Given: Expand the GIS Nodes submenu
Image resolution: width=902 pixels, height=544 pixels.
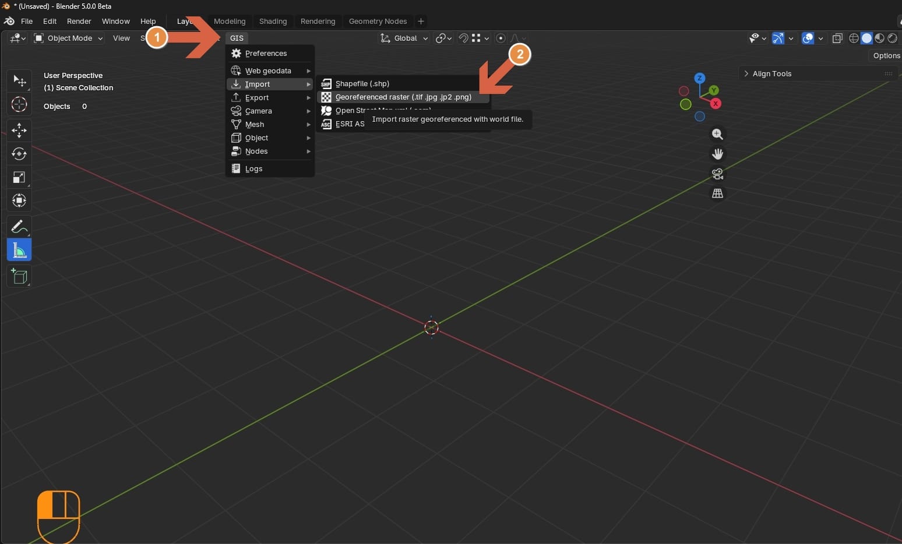Looking at the screenshot, I should (270, 151).
